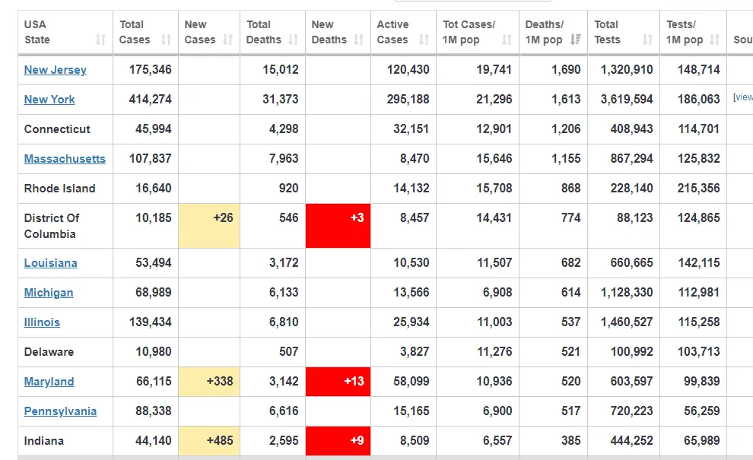Open the New Jersey state link
This screenshot has width=753, height=460.
(56, 70)
